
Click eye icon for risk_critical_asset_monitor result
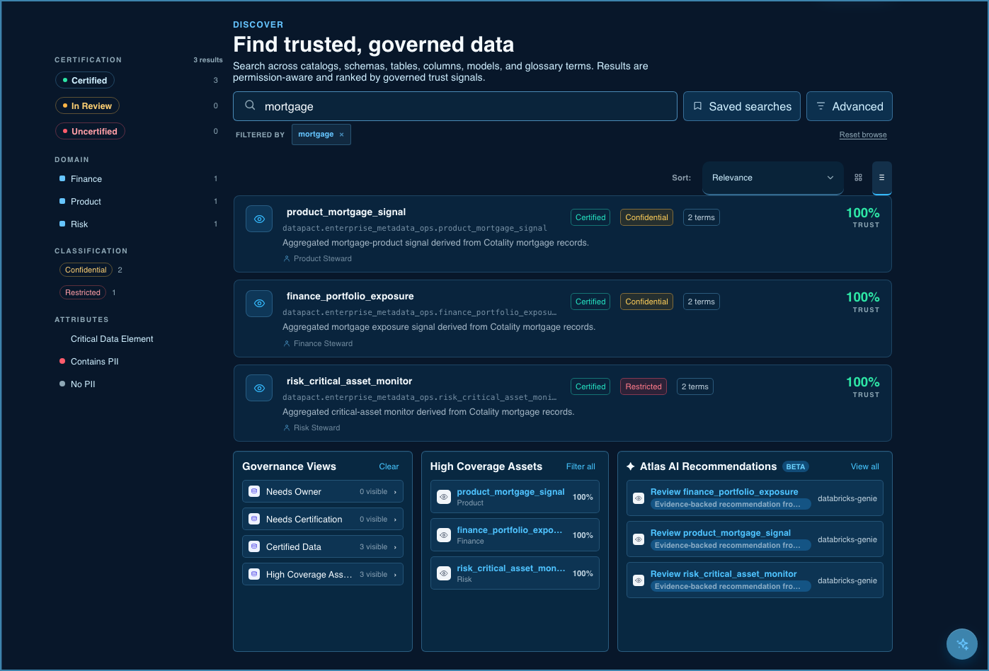(x=259, y=388)
